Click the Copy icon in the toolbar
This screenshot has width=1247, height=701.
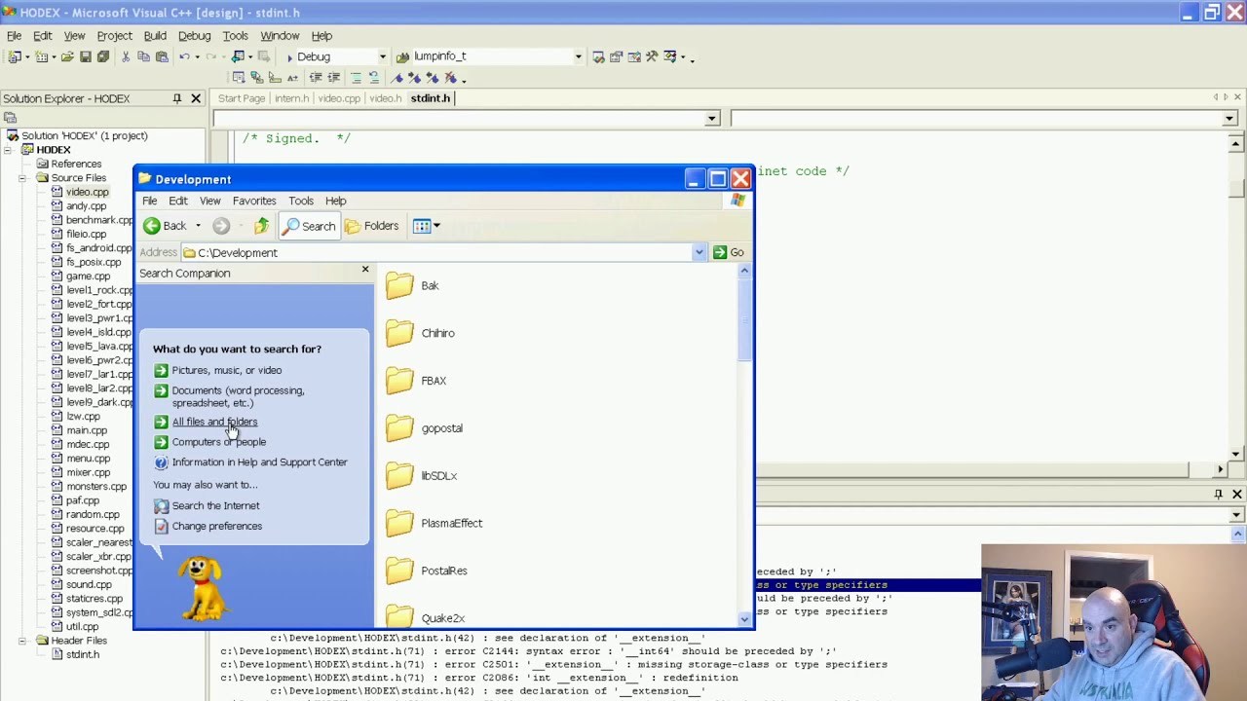pos(143,56)
